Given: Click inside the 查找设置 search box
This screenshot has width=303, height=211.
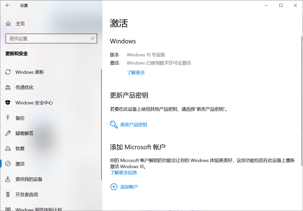Looking at the screenshot, I should (x=46, y=38).
